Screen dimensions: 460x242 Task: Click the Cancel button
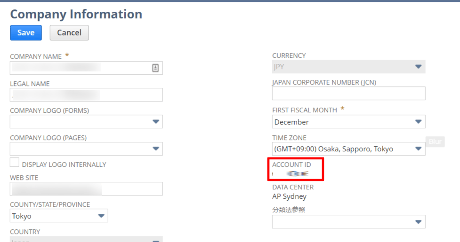point(69,32)
